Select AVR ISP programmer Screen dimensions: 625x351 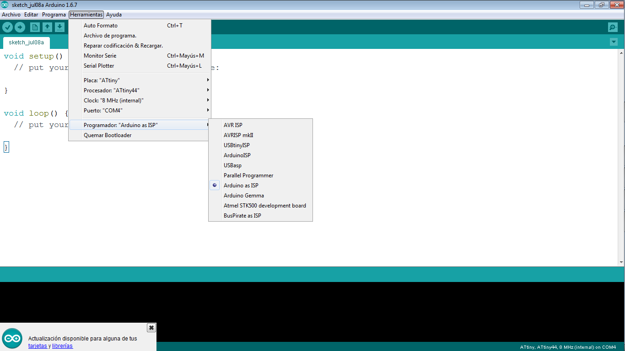click(260, 125)
